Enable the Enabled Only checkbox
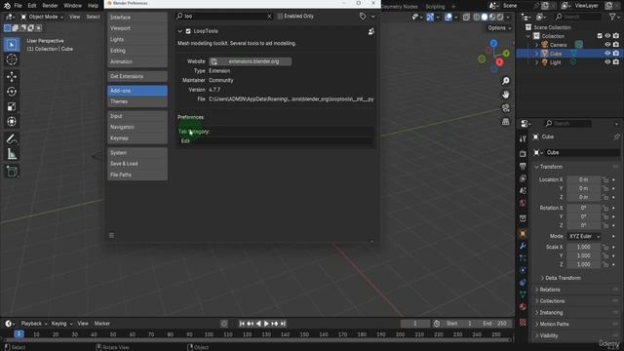Screen dimensions: 624x351 pos(280,17)
